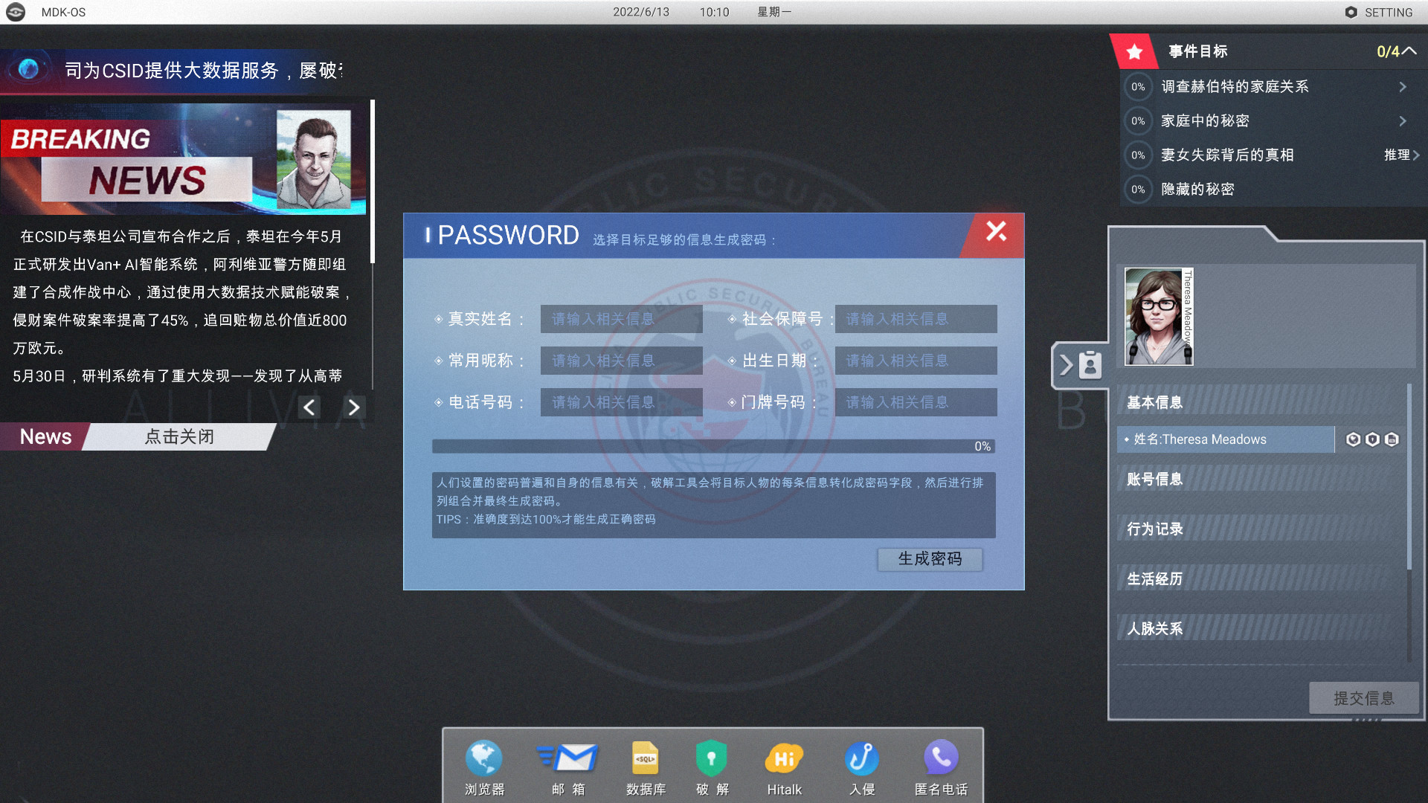Click the lock hexagon icon next to 姓名 entry
Viewport: 1428px width, 803px height.
pyautogui.click(x=1371, y=439)
